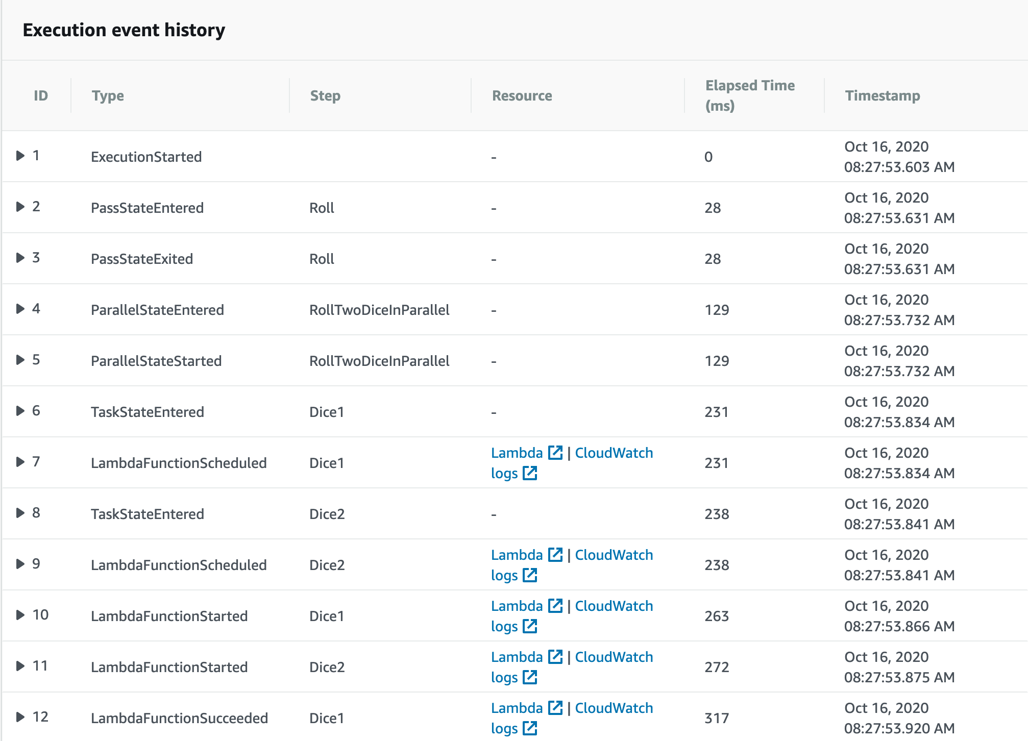The image size is (1028, 741).
Task: Click CloudWatch logs external icon in event 12 row
Action: (530, 728)
